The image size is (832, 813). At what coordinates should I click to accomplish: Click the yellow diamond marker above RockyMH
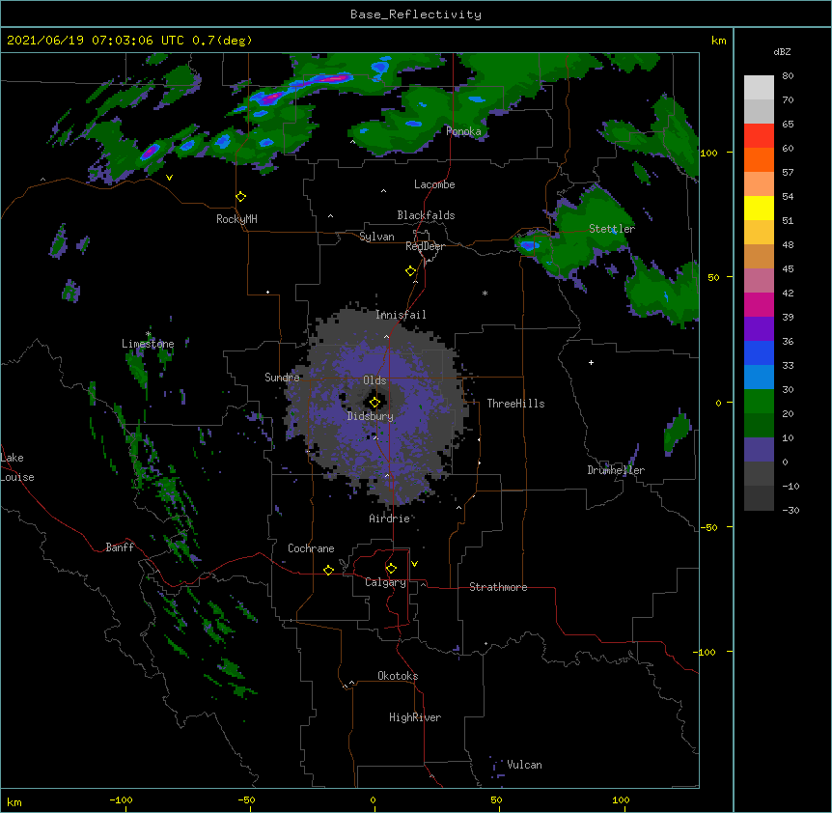[x=241, y=197]
